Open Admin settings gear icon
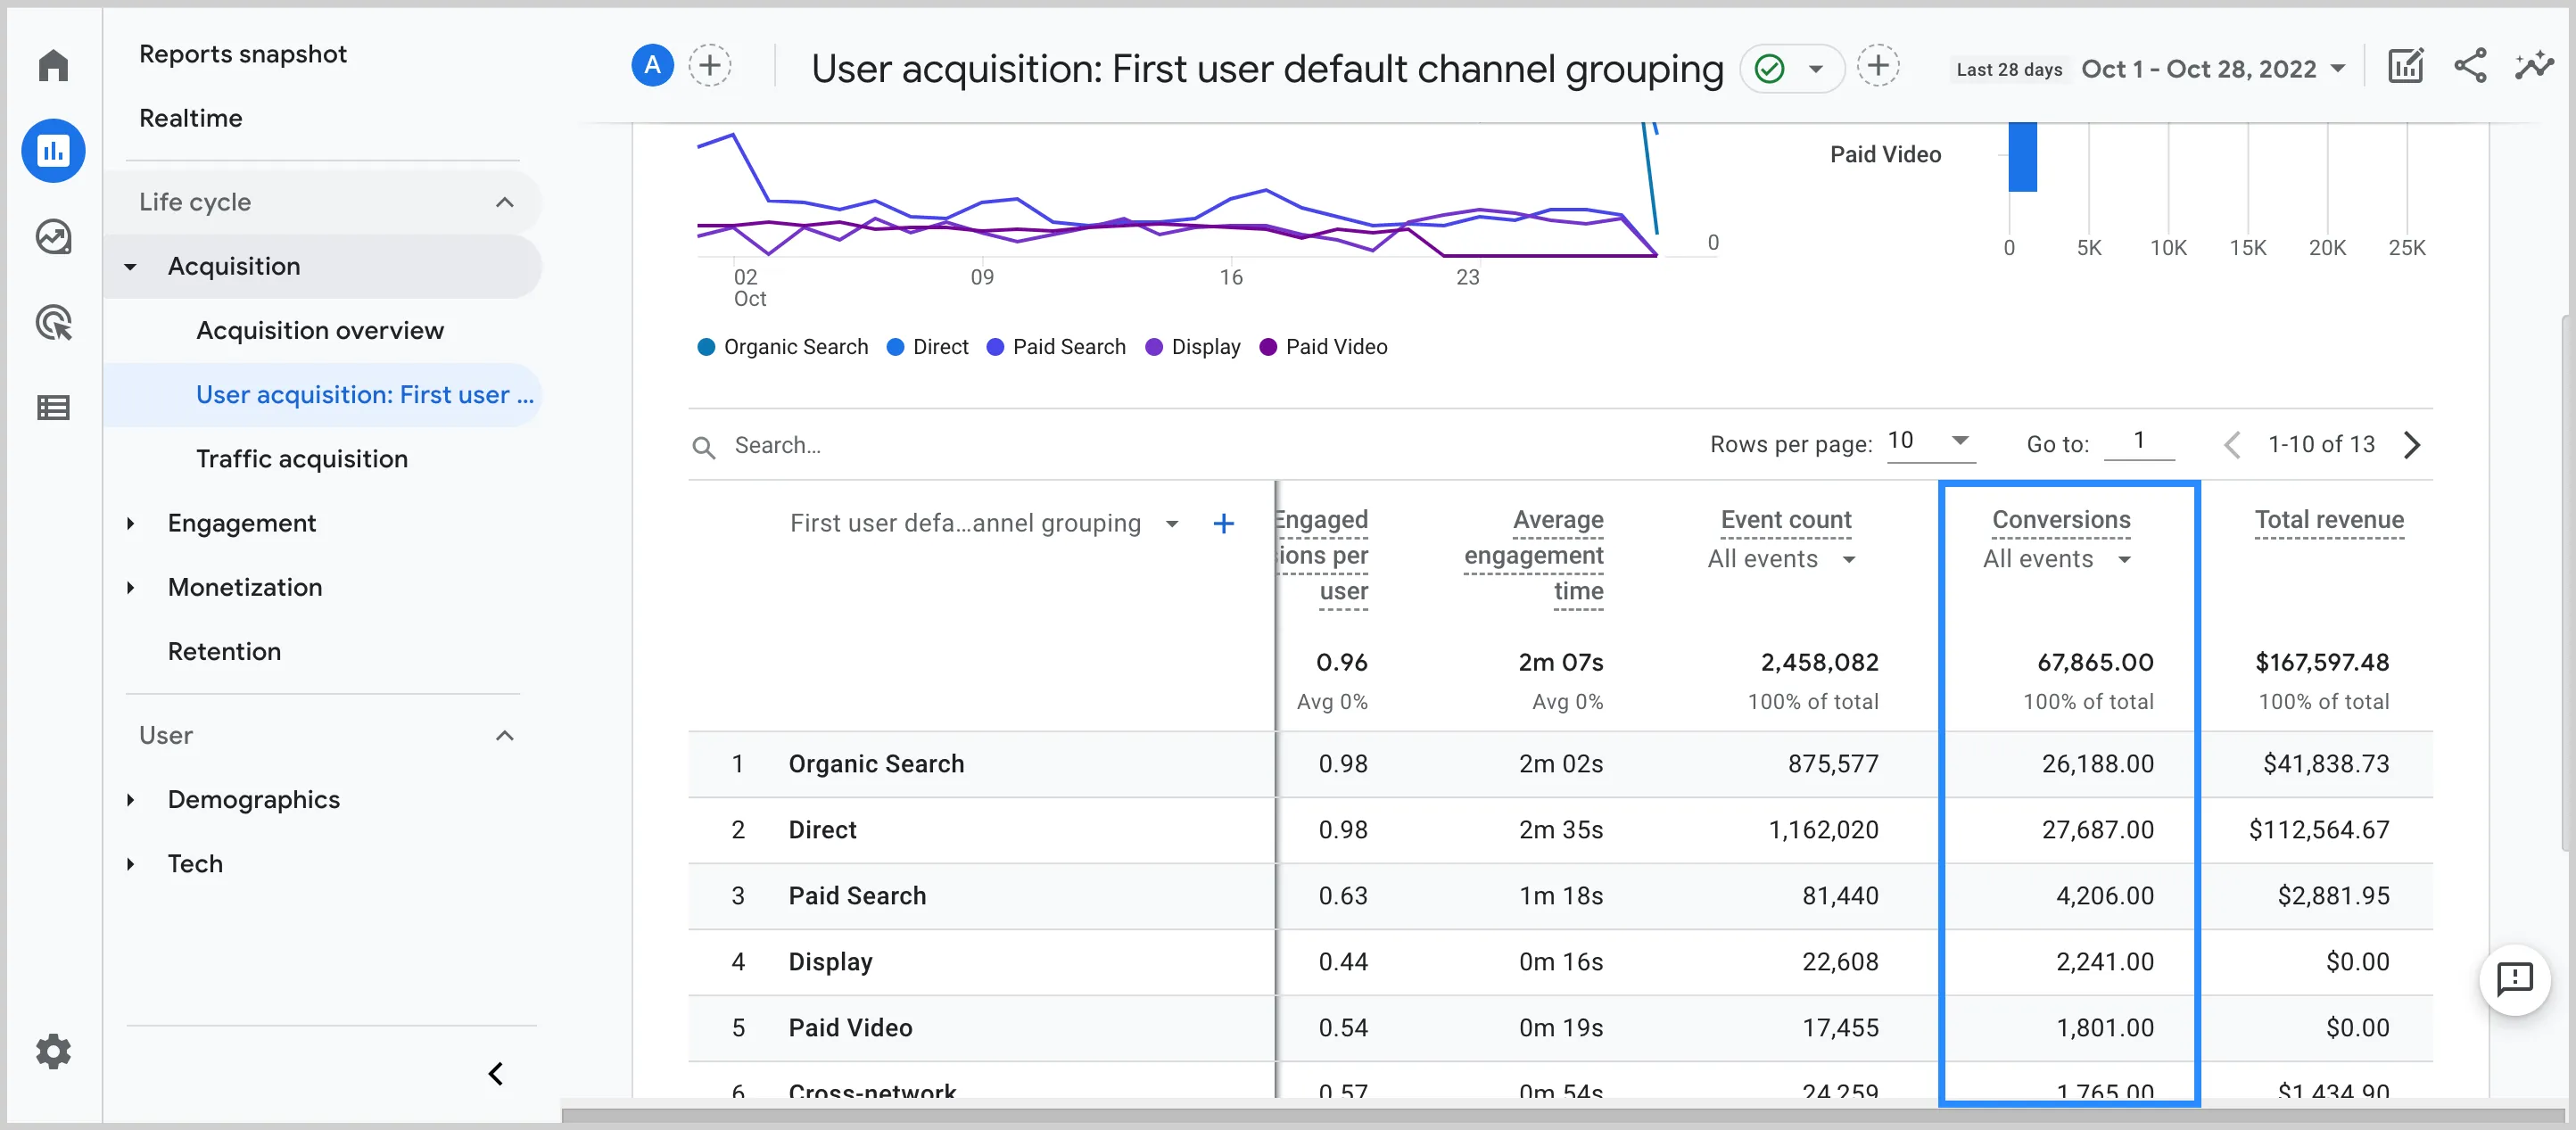 pyautogui.click(x=53, y=1051)
